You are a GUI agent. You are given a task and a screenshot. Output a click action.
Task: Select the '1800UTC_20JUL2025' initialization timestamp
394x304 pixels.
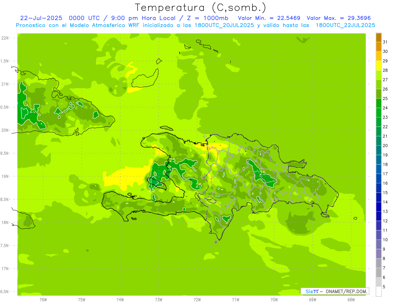[x=223, y=25]
